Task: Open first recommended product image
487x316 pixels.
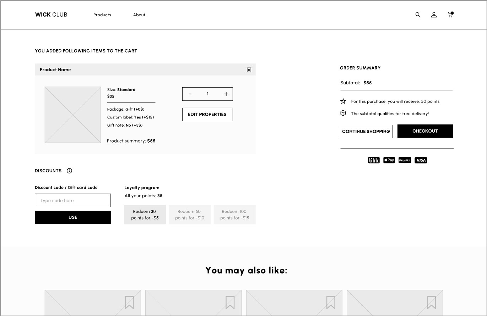Action: [x=93, y=303]
